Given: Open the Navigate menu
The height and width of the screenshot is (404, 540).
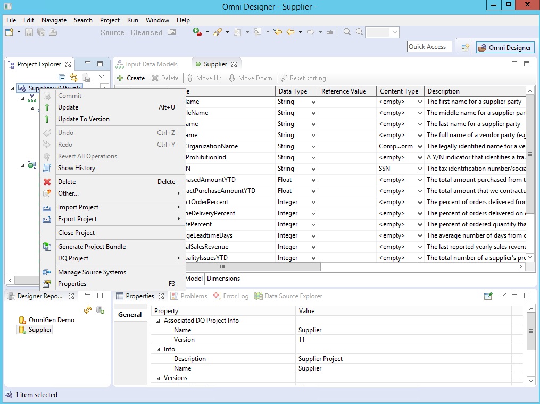Looking at the screenshot, I should tap(54, 20).
